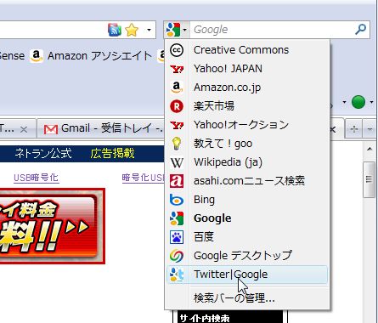Image resolution: width=378 pixels, height=323 pixels.
Task: Select bold Google entry in engine list
Action: (247, 218)
